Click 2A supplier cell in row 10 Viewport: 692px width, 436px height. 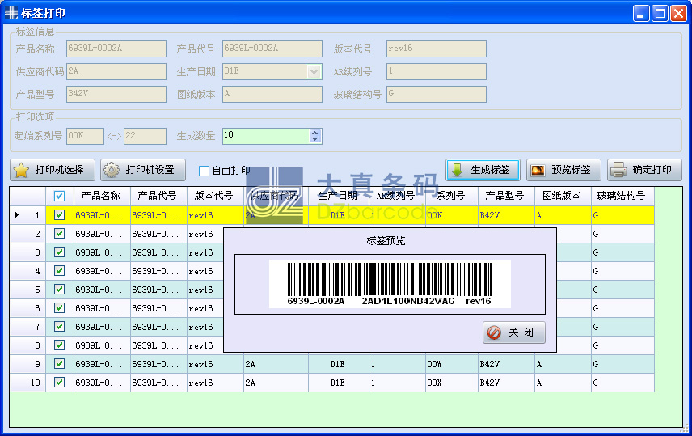(276, 383)
